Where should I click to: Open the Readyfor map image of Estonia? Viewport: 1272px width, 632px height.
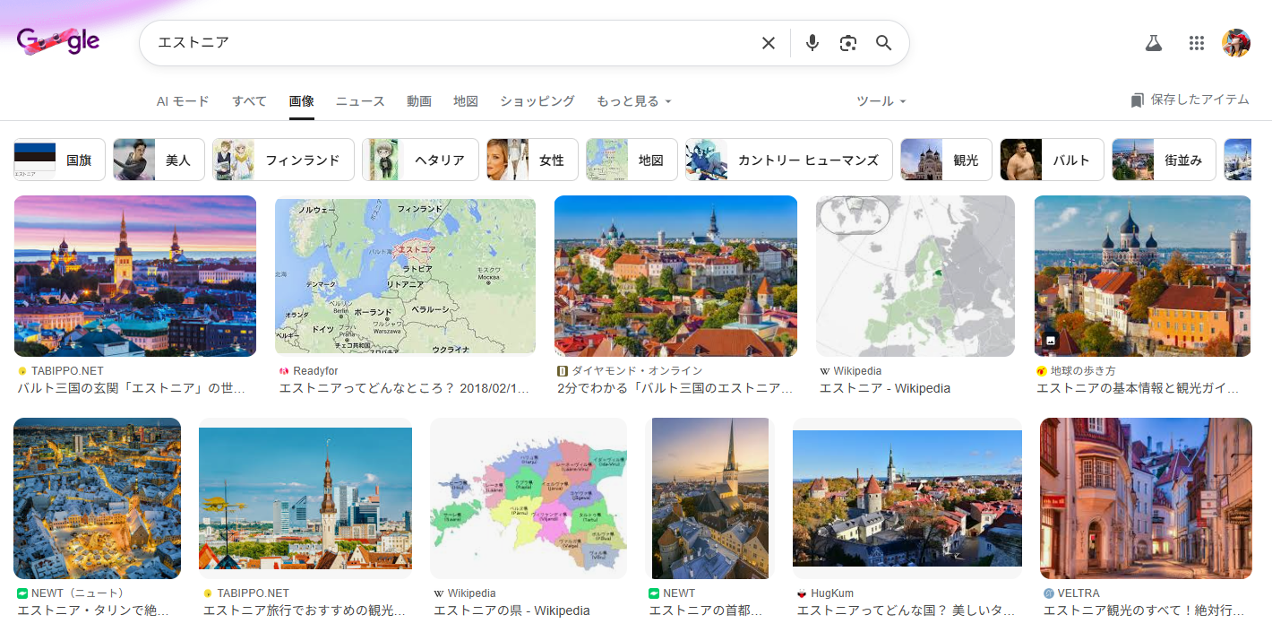pyautogui.click(x=405, y=276)
